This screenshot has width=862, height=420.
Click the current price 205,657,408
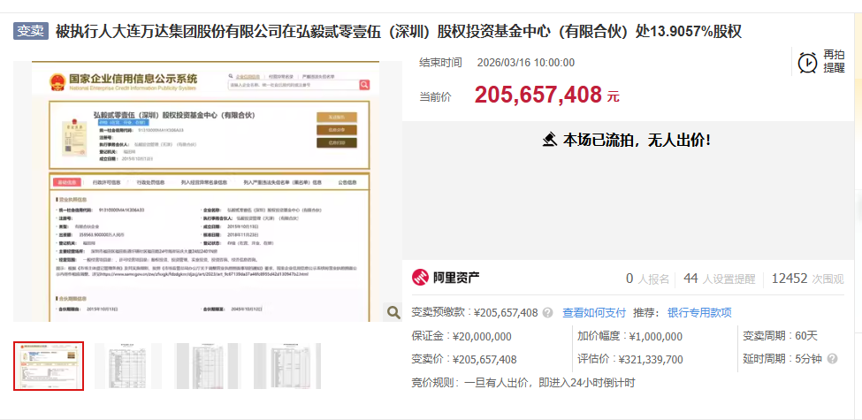pyautogui.click(x=538, y=95)
